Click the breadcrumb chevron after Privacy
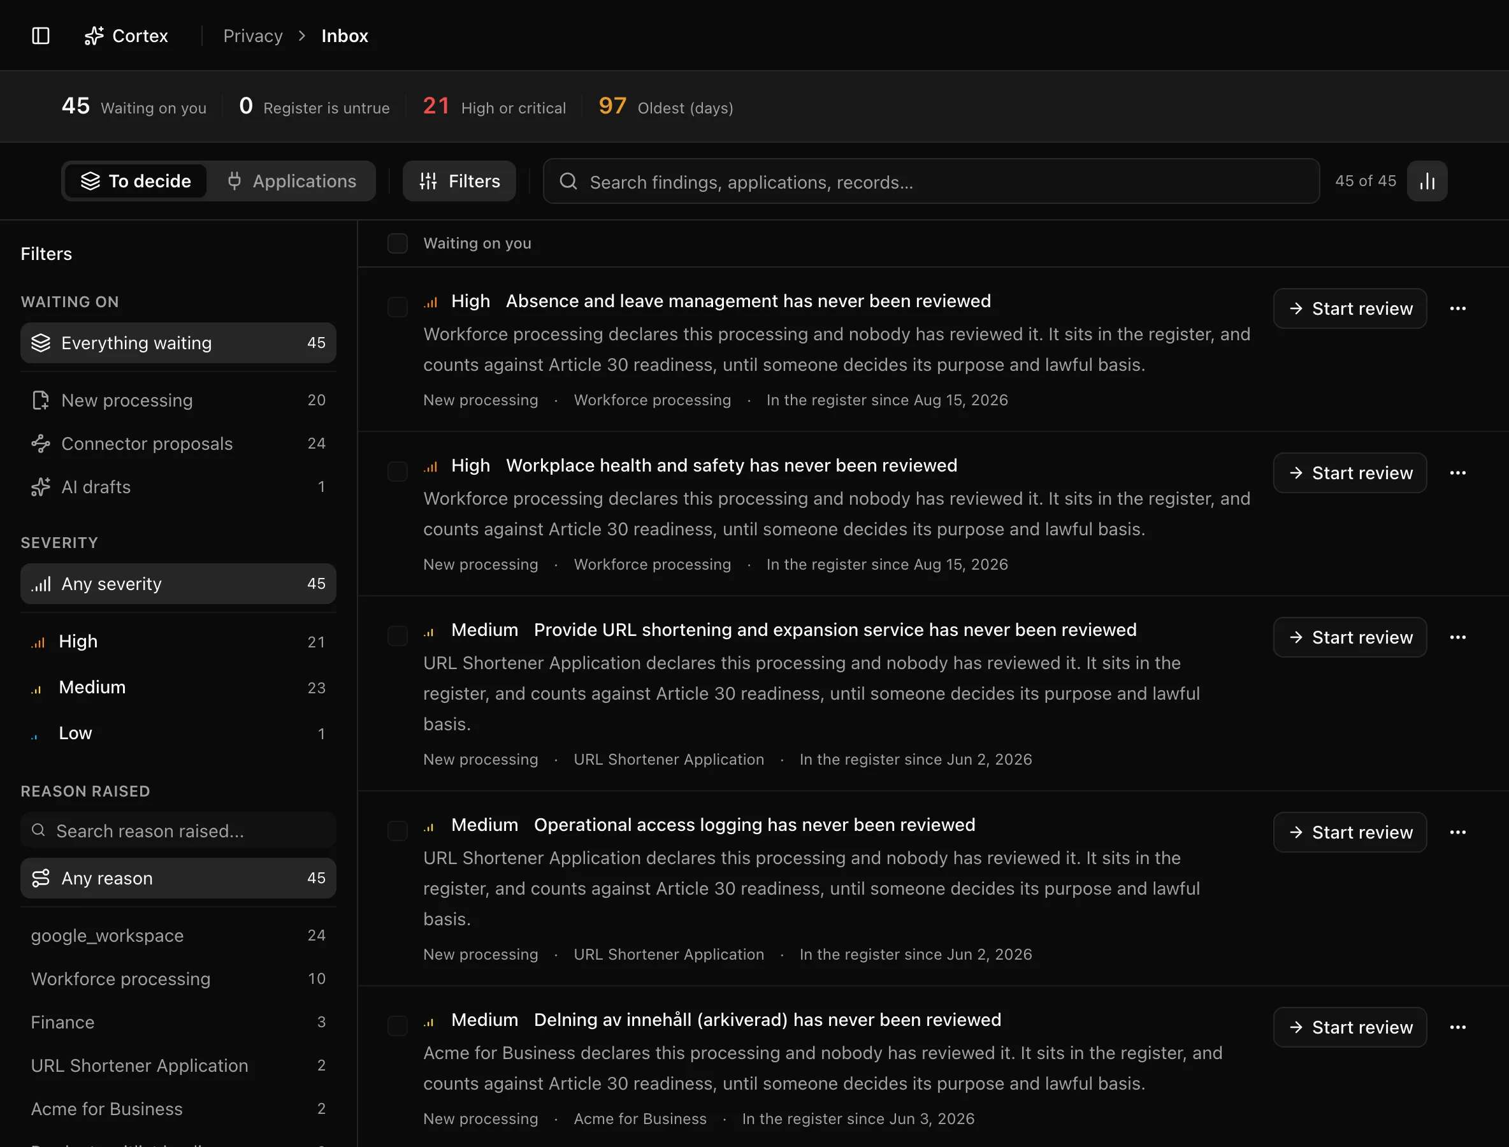The image size is (1509, 1147). tap(302, 36)
